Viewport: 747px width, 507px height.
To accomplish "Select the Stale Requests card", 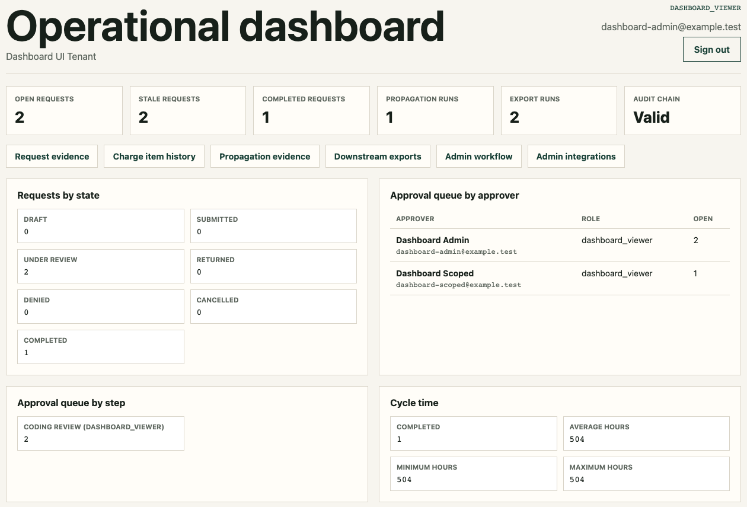I will coord(188,110).
